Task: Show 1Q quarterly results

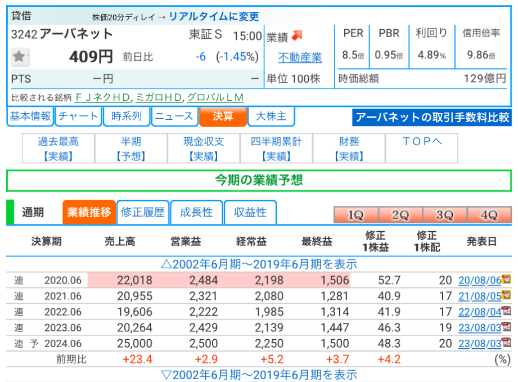Action: [356, 215]
